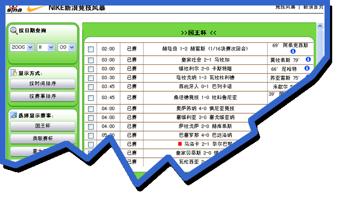The height and width of the screenshot is (198, 341).
Task: Tick checkbox for 西班牙人 0-1 巴列卡诺 match
Action: (x=91, y=87)
